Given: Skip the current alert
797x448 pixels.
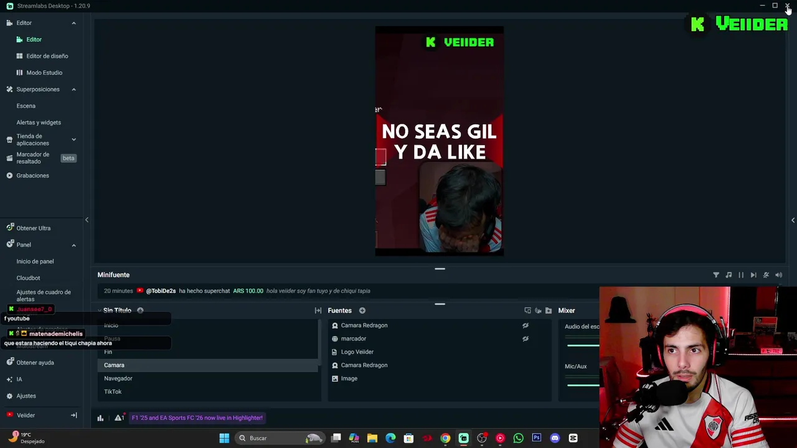Looking at the screenshot, I should 753,275.
